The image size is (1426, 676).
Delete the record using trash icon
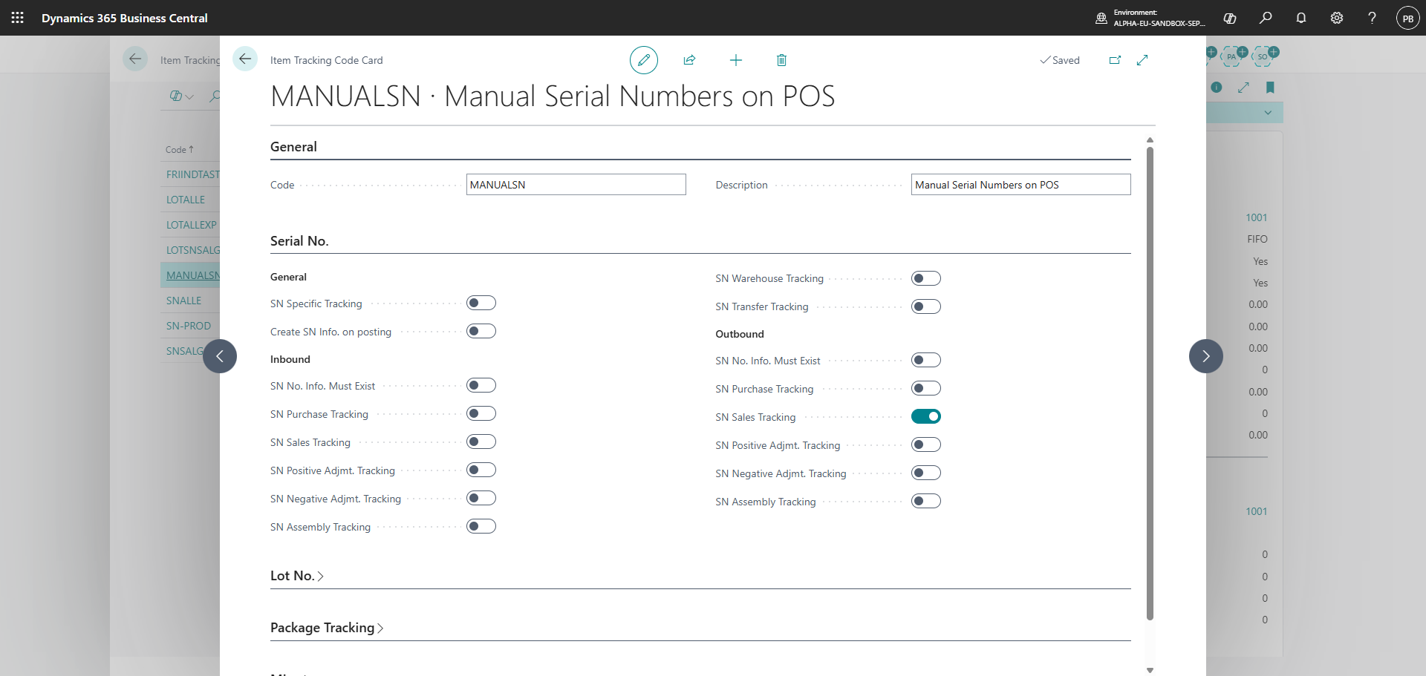point(781,60)
